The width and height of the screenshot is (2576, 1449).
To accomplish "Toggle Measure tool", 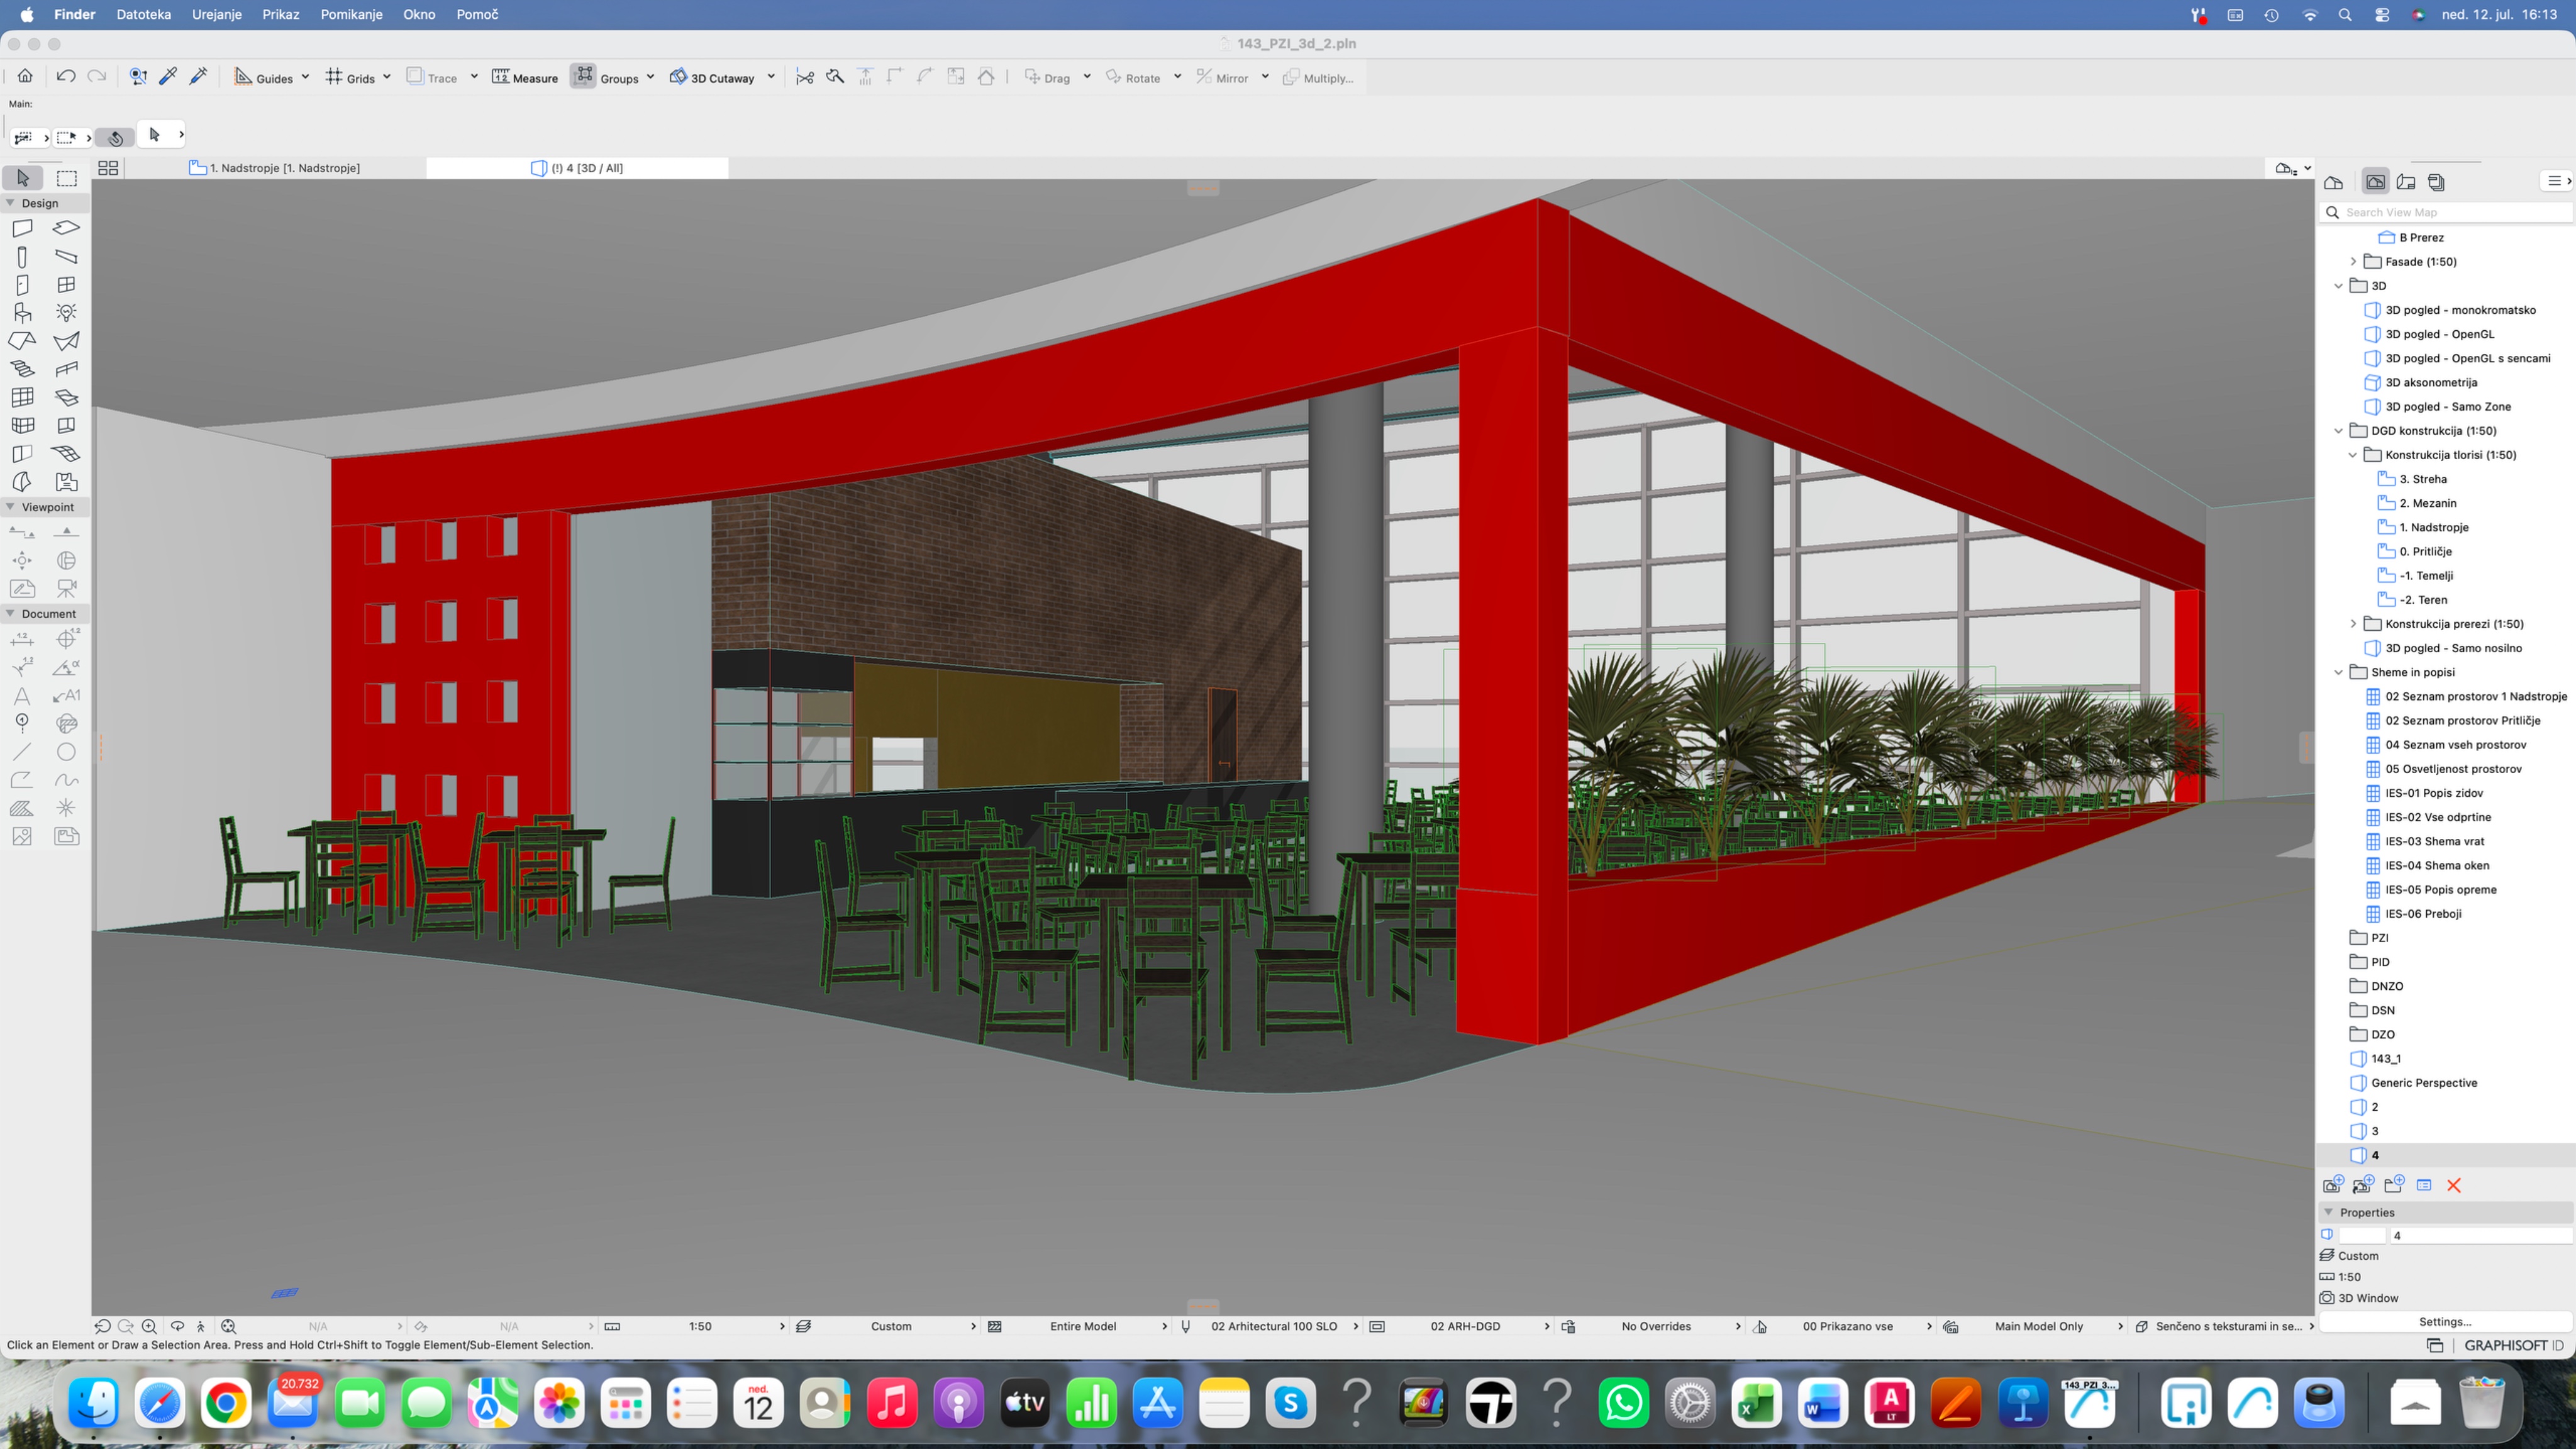I will 525,77.
